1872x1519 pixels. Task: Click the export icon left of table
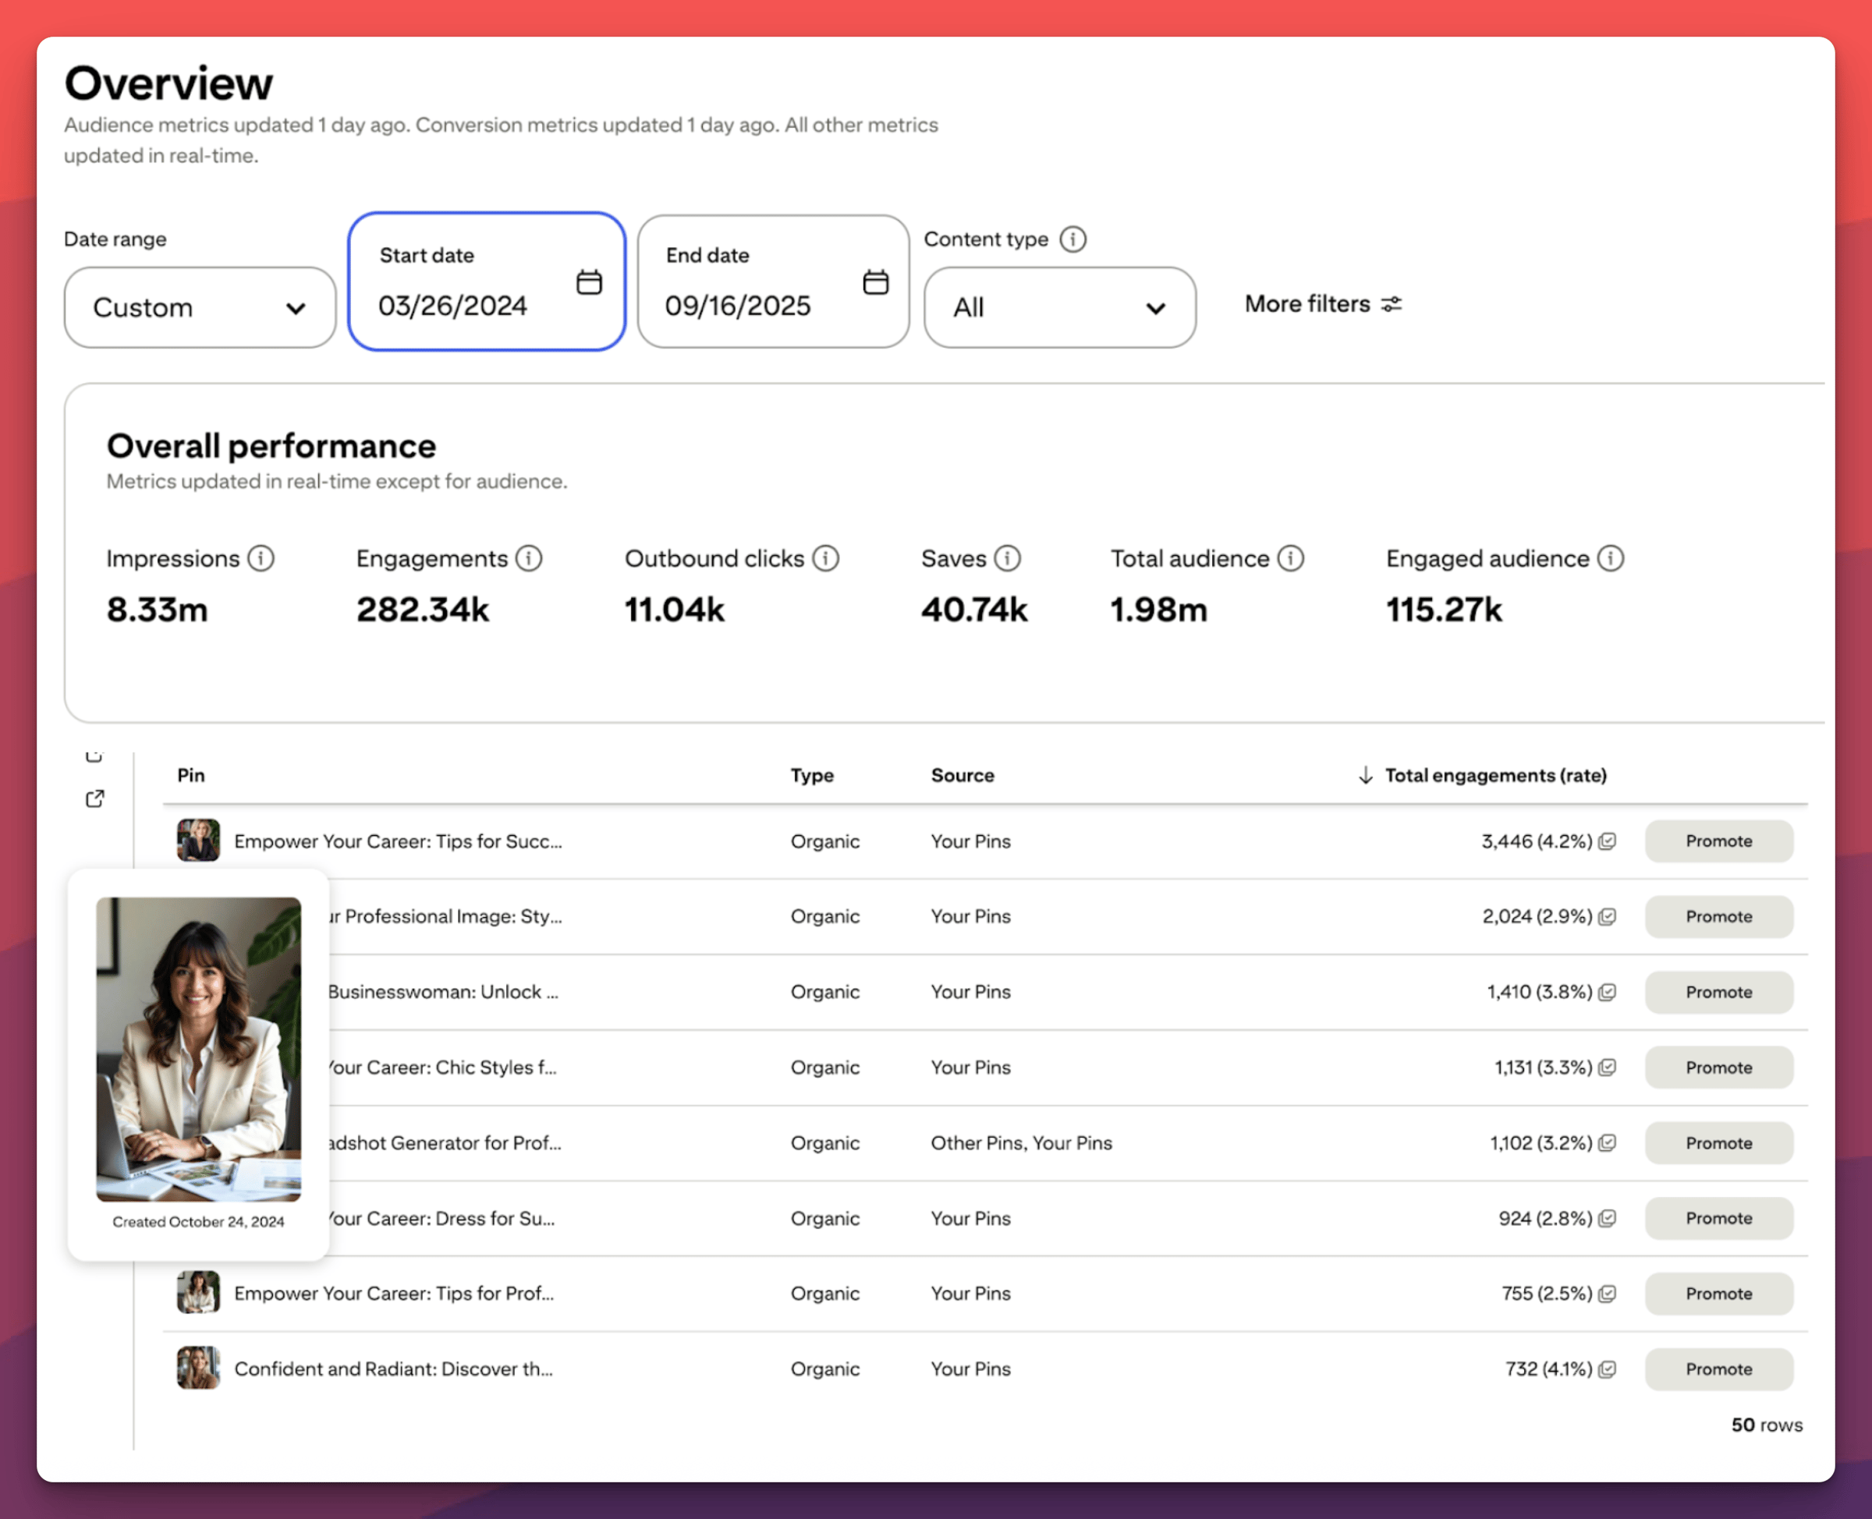(94, 798)
